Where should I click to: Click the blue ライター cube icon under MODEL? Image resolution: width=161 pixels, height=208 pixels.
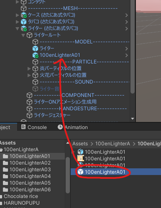point(35,48)
